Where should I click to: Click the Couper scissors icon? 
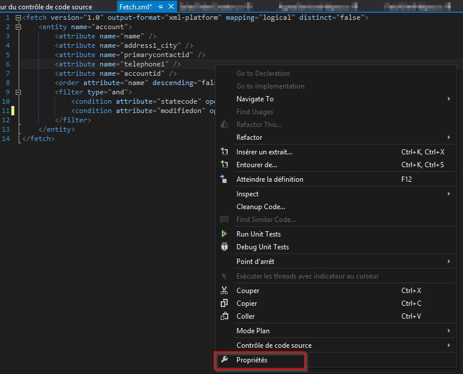click(x=224, y=290)
